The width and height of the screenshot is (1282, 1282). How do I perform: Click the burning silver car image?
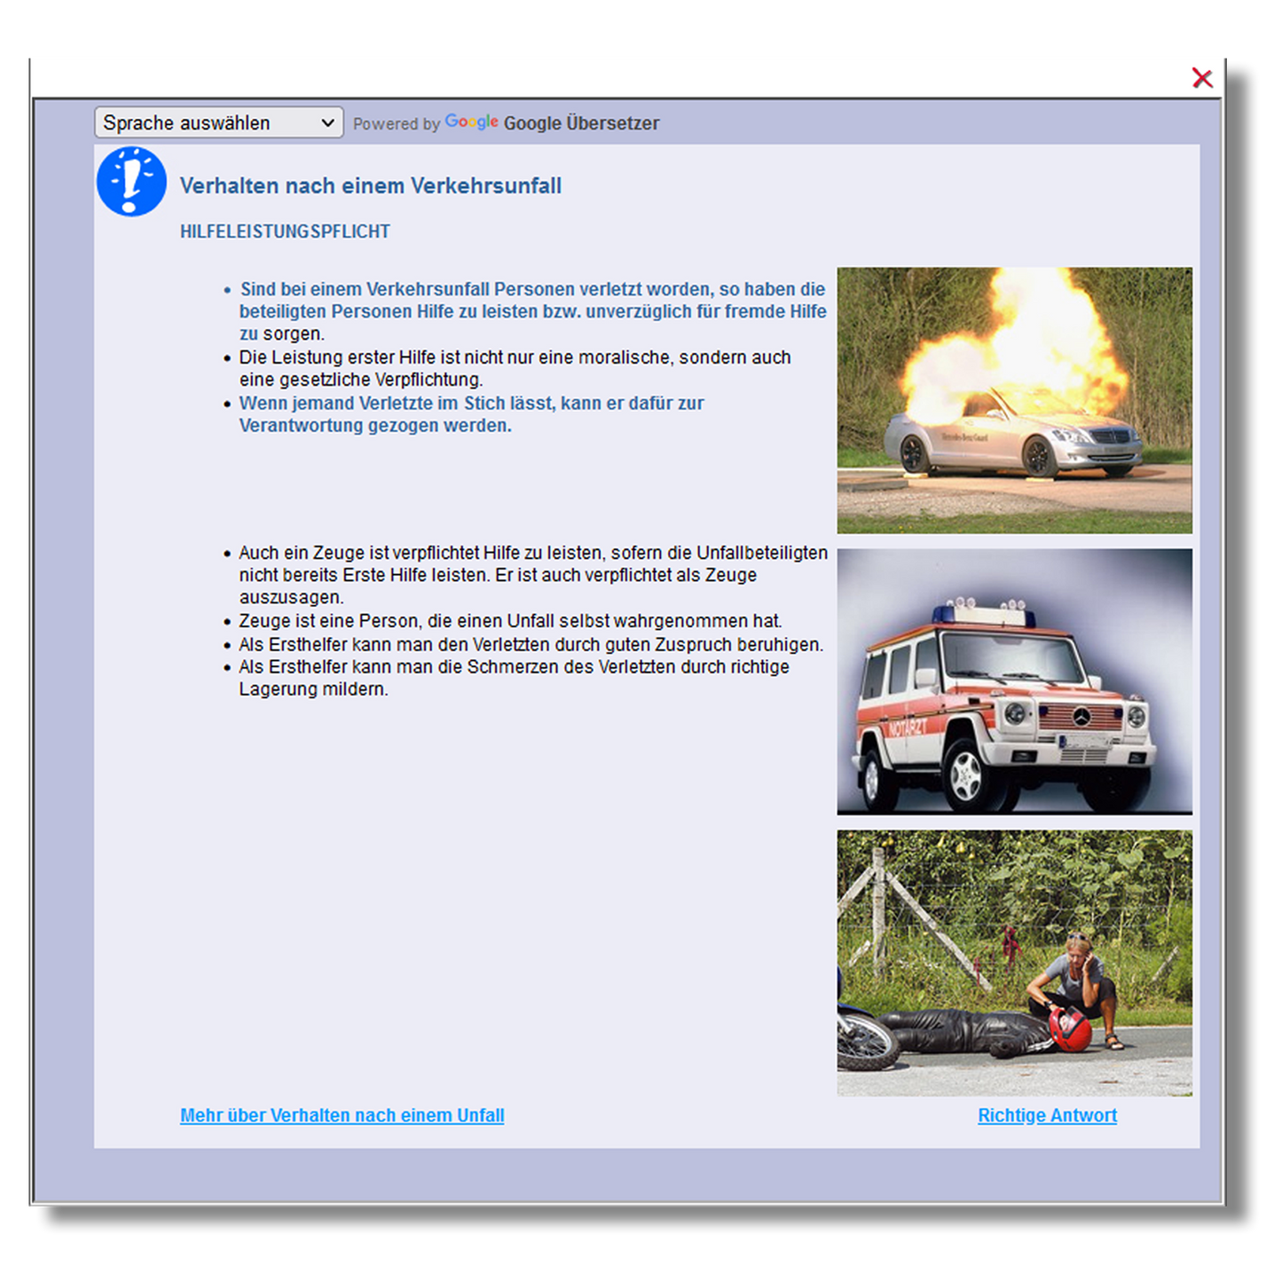click(1014, 400)
